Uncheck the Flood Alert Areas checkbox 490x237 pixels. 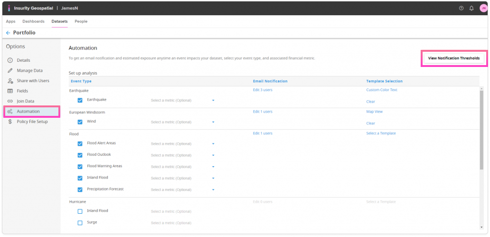[80, 143]
